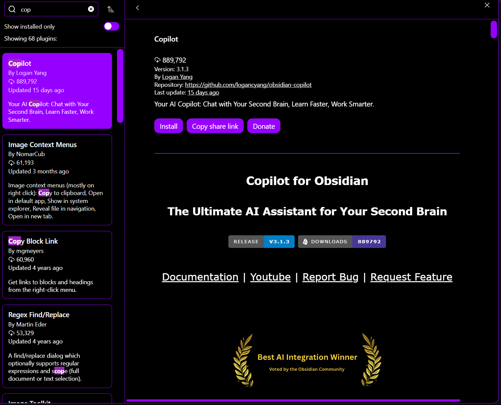Open the Youtube link
Image resolution: width=501 pixels, height=405 pixels.
pos(270,277)
